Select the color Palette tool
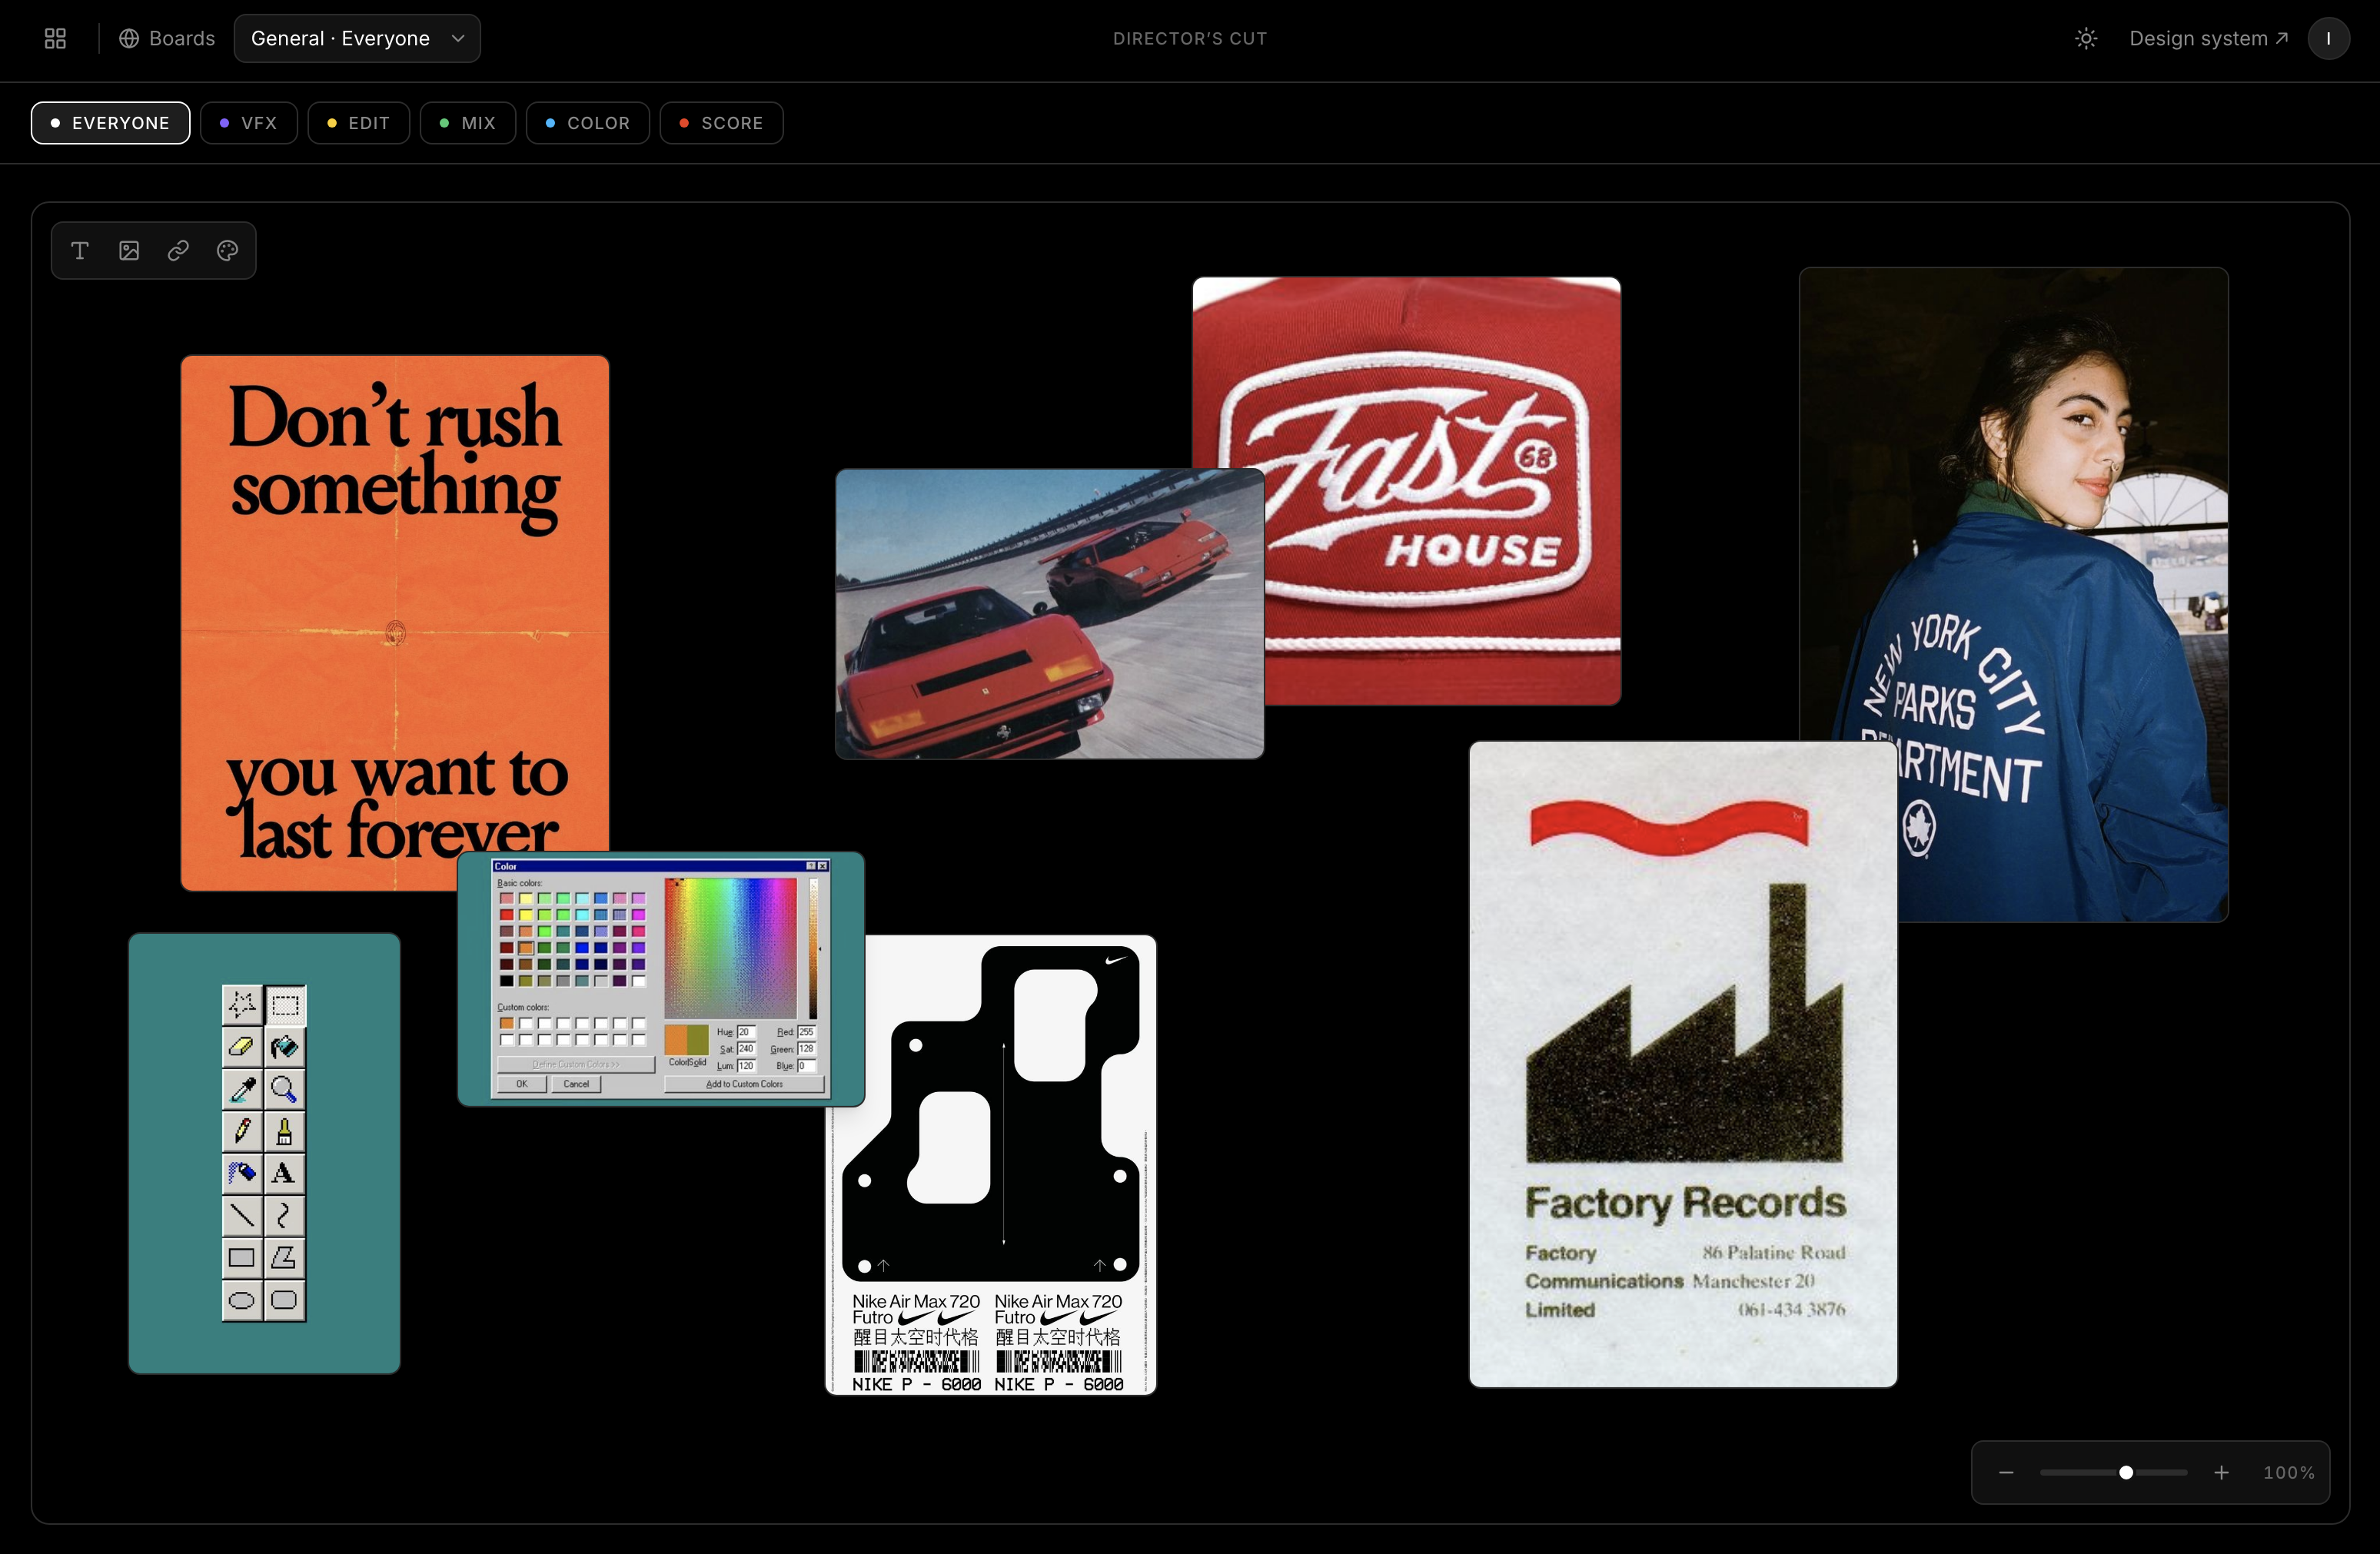This screenshot has height=1554, width=2380. click(x=227, y=250)
